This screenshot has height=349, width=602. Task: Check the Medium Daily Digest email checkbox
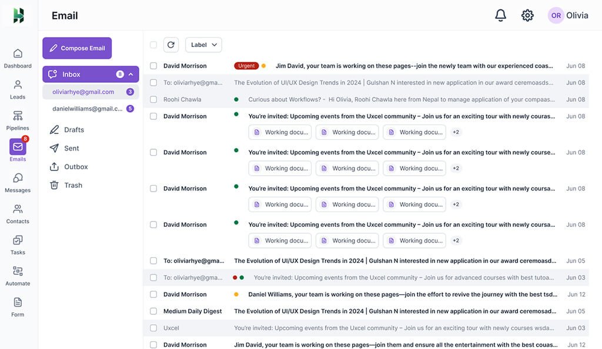[x=153, y=311]
